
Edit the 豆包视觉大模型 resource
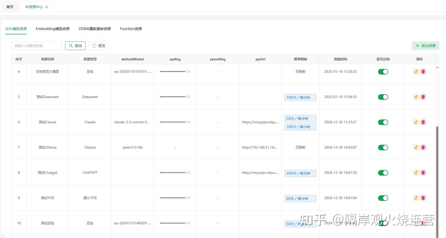click(x=416, y=72)
